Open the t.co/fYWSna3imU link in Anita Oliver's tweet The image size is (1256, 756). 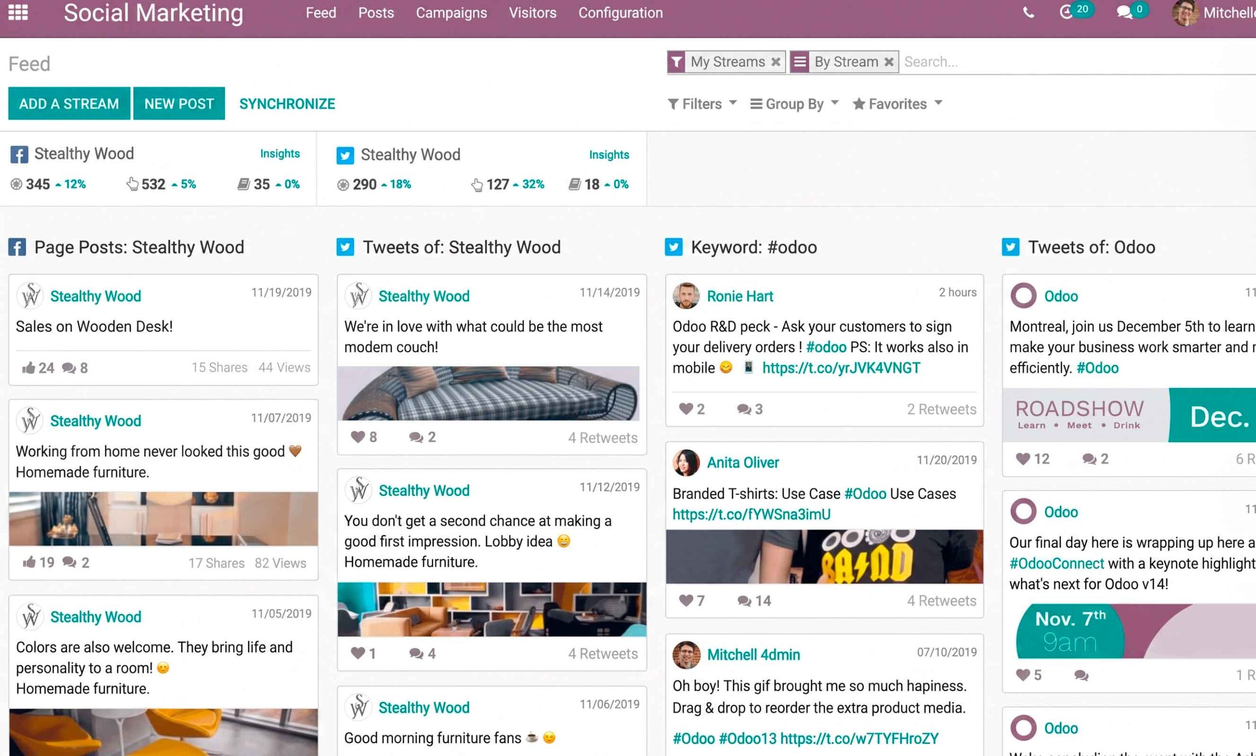751,514
